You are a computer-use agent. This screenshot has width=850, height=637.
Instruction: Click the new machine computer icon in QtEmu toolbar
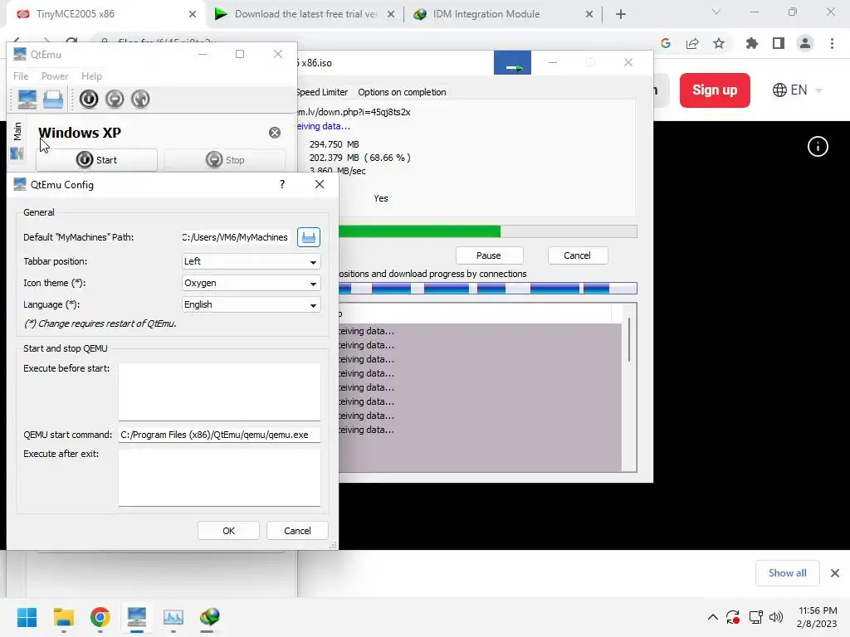tap(27, 100)
